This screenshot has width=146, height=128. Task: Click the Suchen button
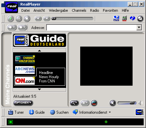pos(59,112)
